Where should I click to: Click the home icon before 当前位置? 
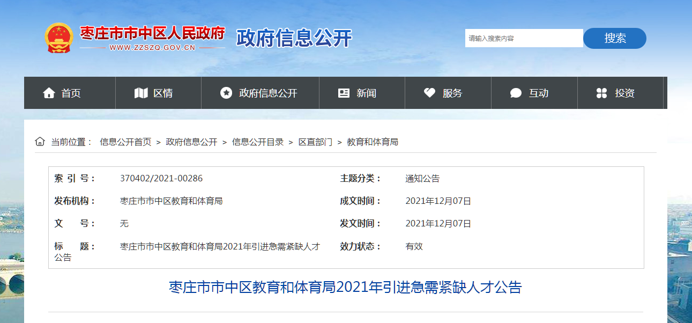[x=40, y=142]
